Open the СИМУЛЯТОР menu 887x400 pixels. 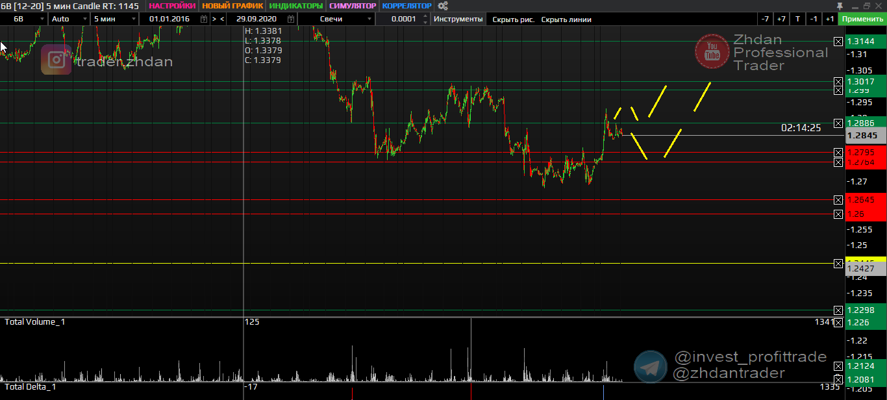353,6
